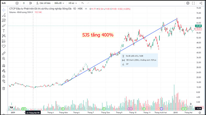Image resolution: width=206 pixels, height=115 pixels.
Task: Pick the text annotation tool
Action: [4, 31]
